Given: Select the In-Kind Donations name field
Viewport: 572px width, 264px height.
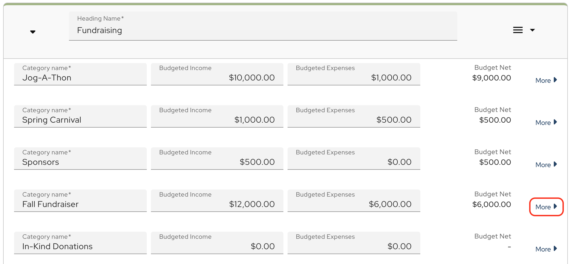Looking at the screenshot, I should tap(80, 246).
